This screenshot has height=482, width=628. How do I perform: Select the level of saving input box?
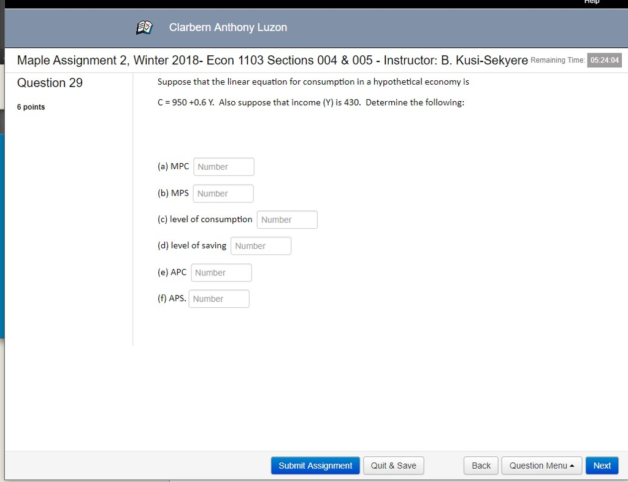261,245
